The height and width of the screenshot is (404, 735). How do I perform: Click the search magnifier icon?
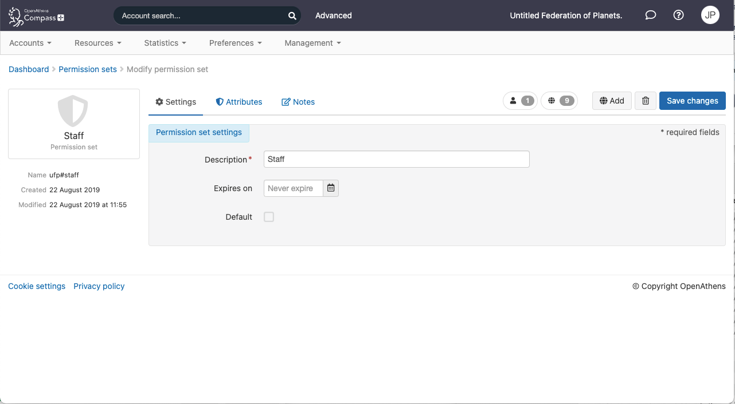click(x=292, y=16)
